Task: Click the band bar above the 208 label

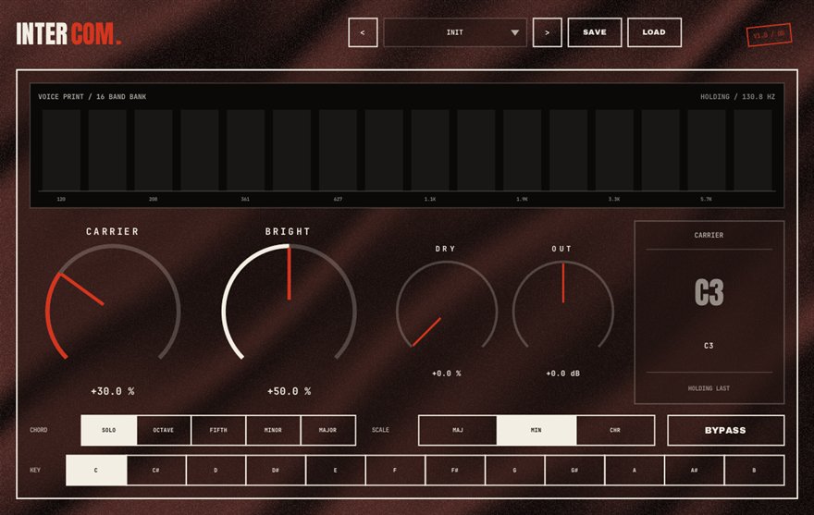Action: 154,150
